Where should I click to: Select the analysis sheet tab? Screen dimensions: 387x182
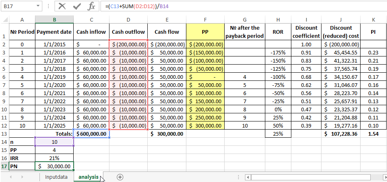[88, 177]
